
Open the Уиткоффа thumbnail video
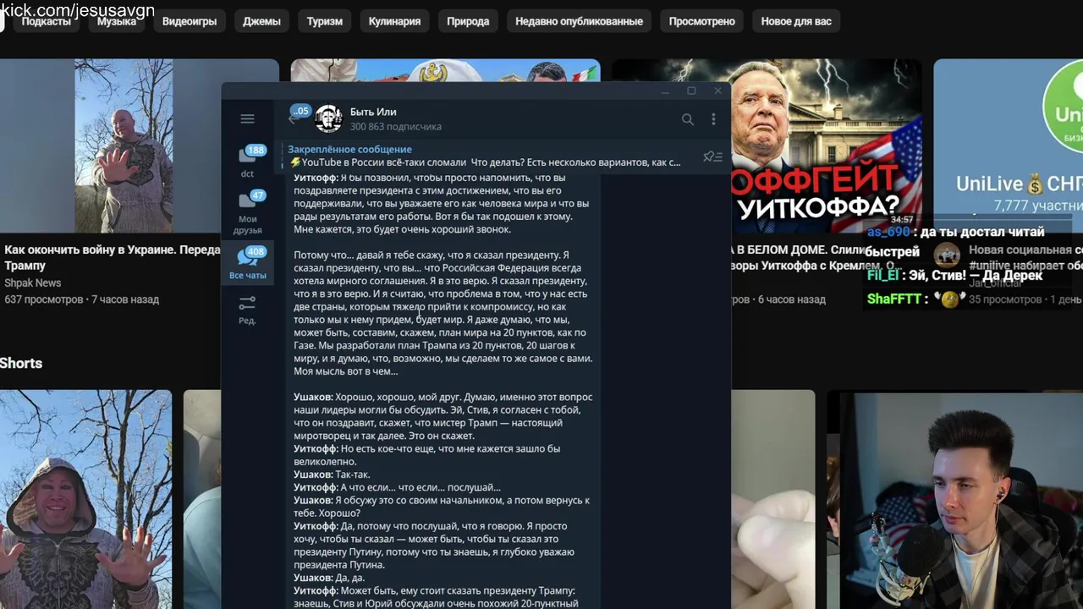(x=827, y=145)
